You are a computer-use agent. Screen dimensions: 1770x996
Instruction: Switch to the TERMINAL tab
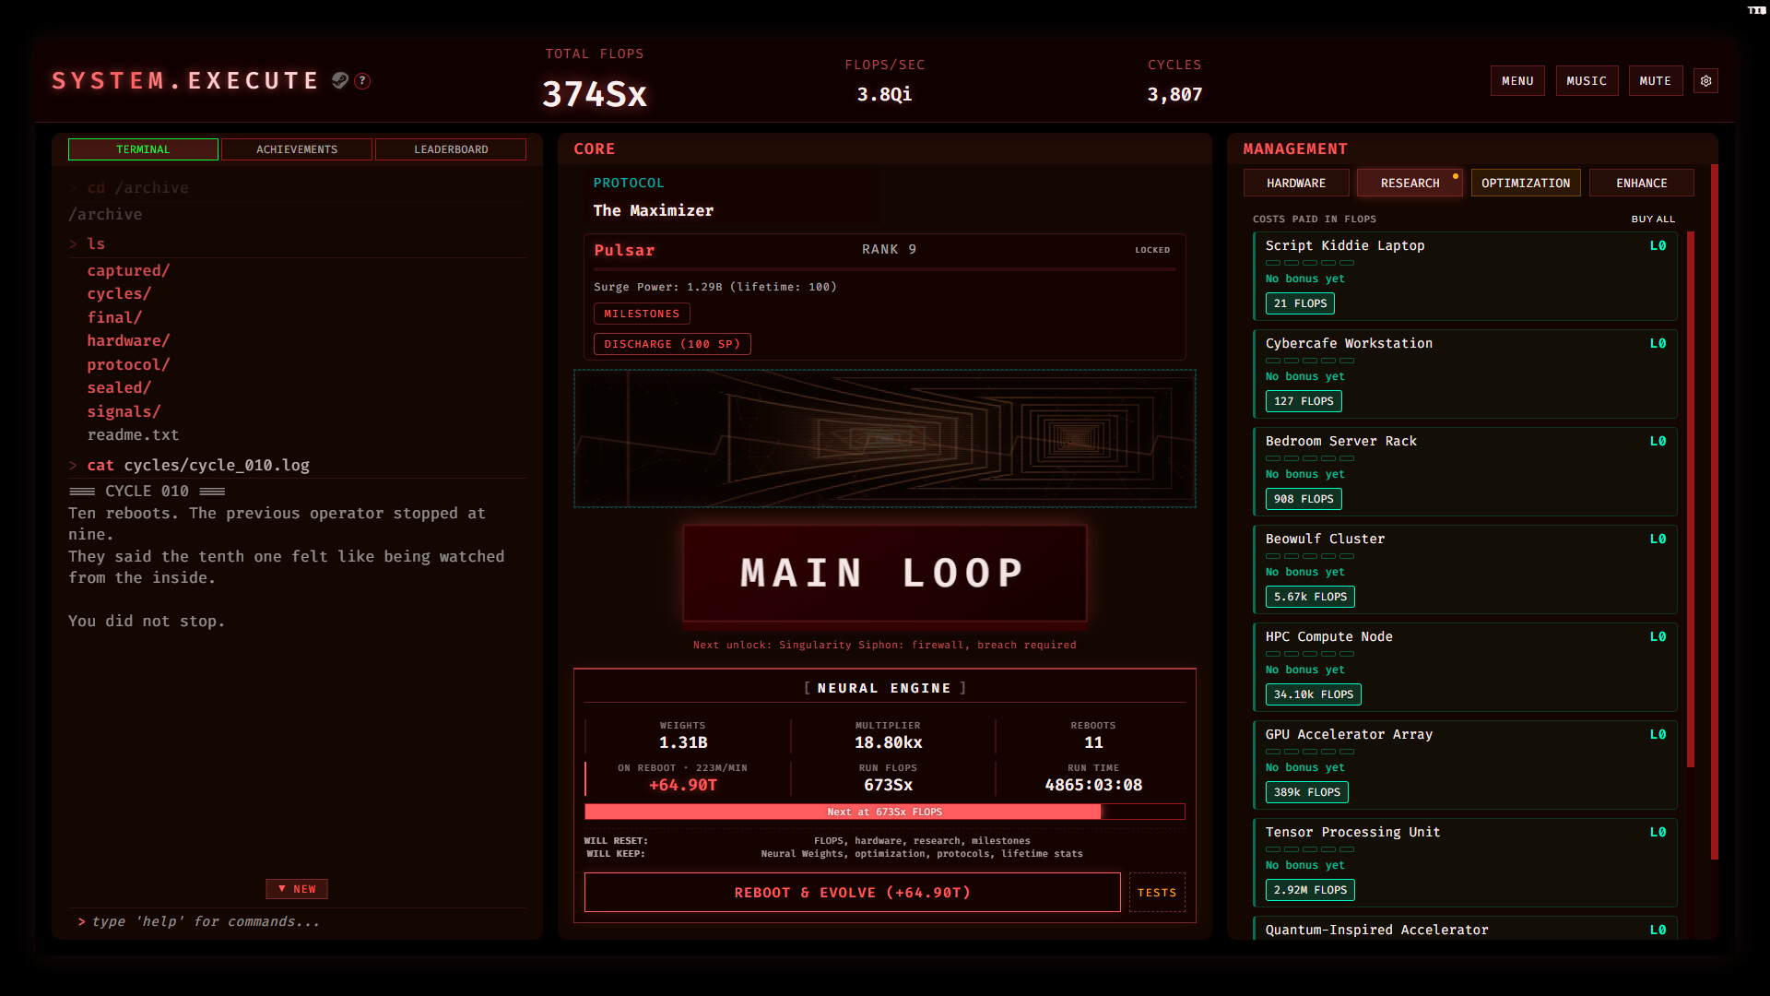[143, 149]
